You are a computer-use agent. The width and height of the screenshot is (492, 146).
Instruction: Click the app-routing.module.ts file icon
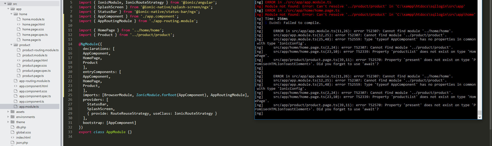[16, 81]
